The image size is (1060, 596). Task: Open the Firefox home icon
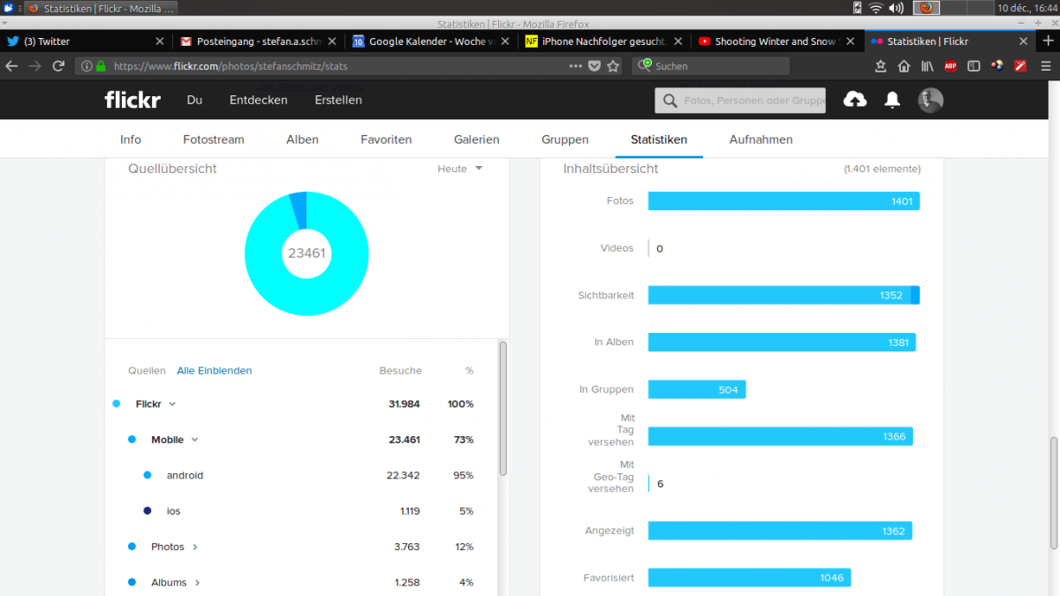click(904, 66)
